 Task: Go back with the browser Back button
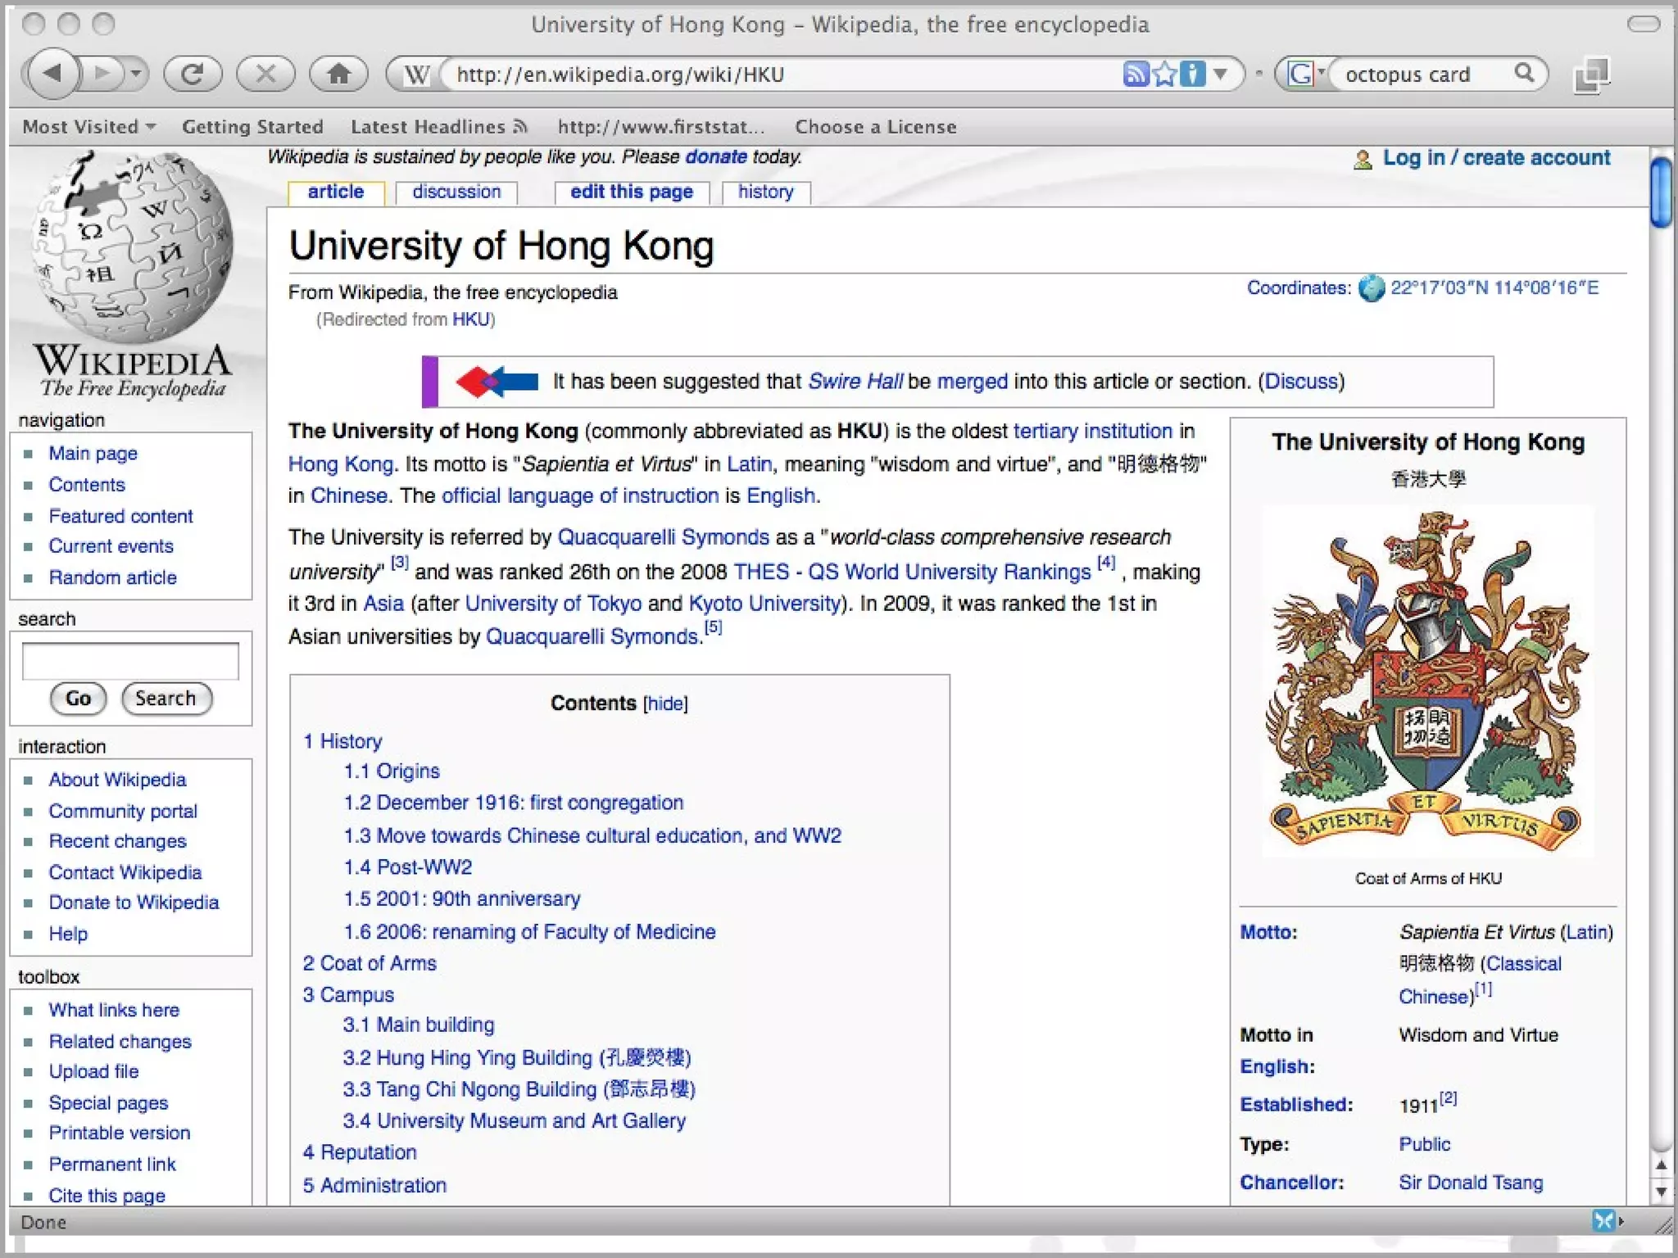click(52, 74)
